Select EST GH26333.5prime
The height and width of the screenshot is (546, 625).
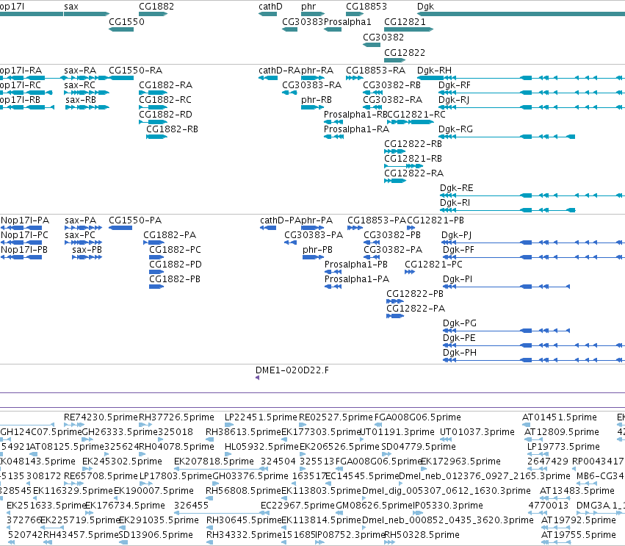(x=120, y=432)
